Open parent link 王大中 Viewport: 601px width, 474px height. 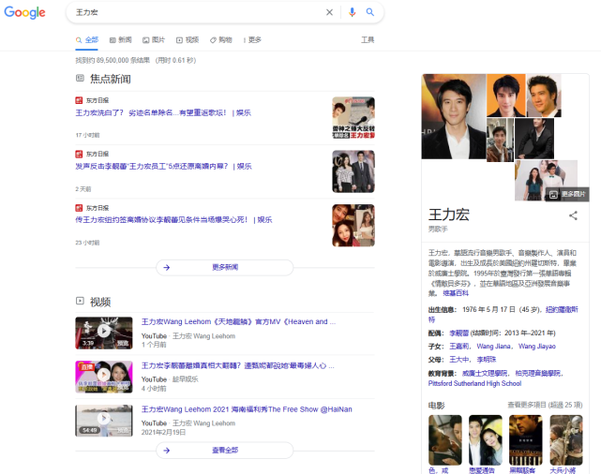coord(458,359)
